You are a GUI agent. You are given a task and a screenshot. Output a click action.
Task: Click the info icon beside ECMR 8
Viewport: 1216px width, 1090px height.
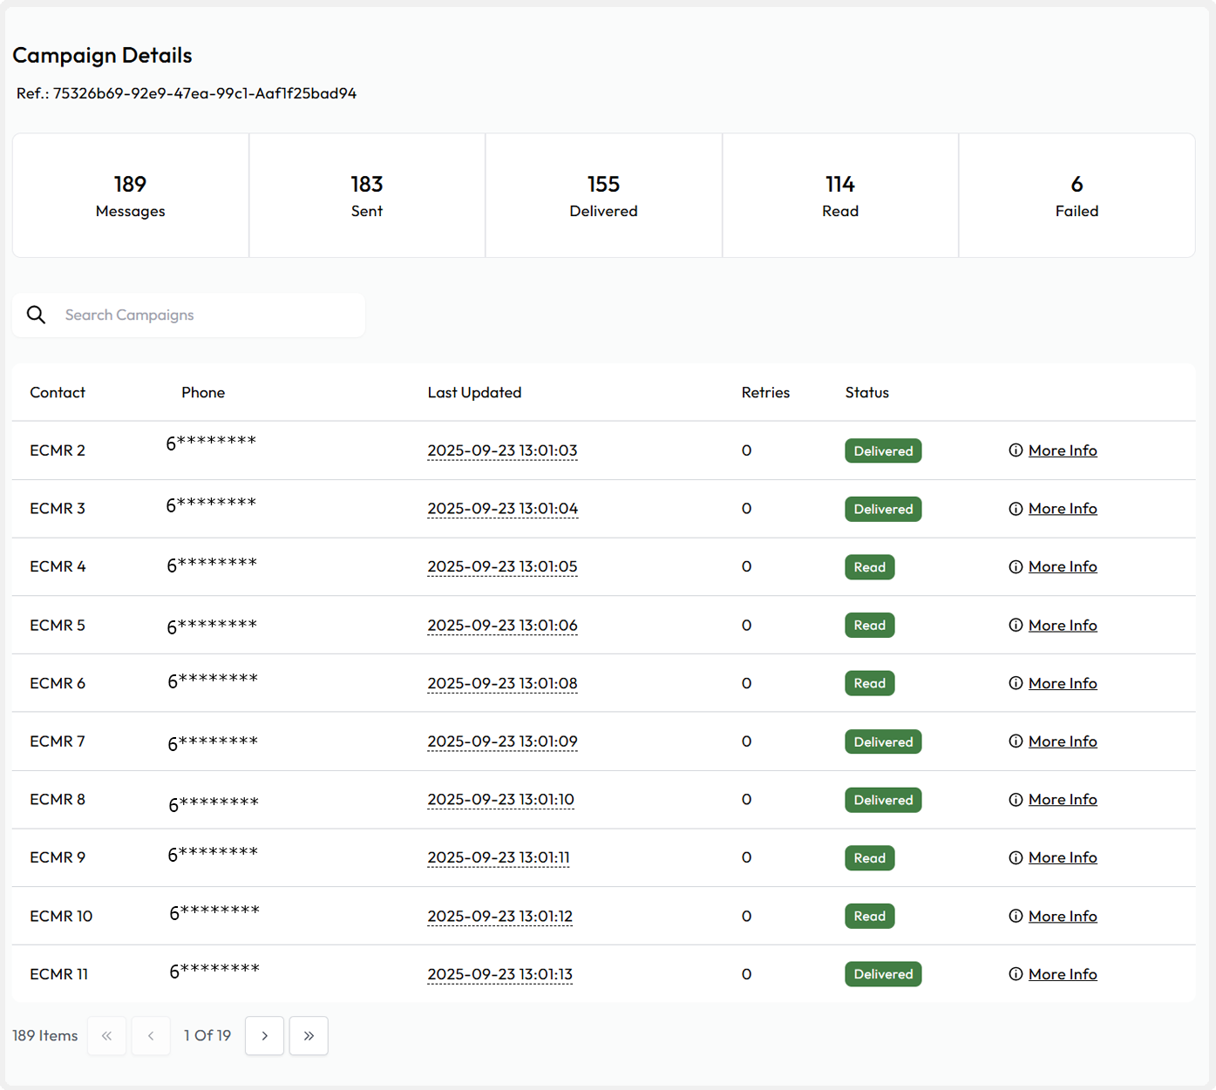coord(1016,800)
